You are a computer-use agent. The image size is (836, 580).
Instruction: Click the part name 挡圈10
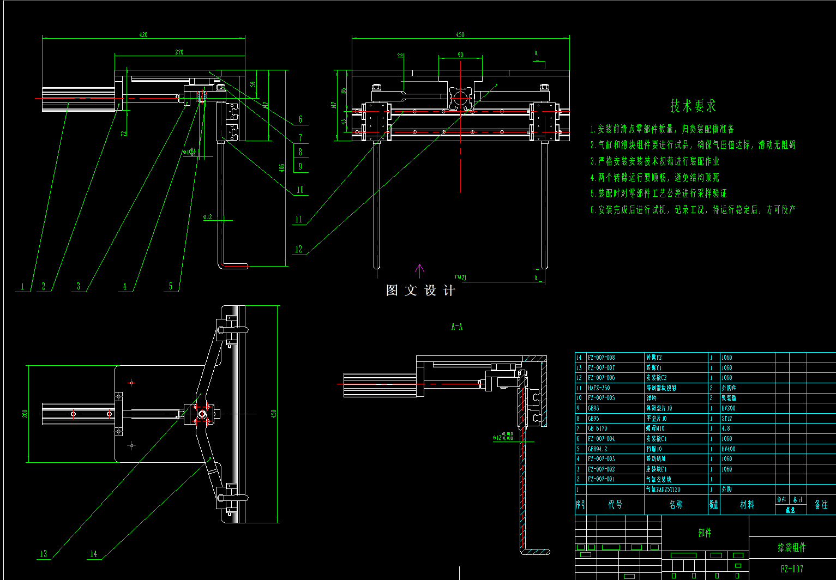[654, 449]
